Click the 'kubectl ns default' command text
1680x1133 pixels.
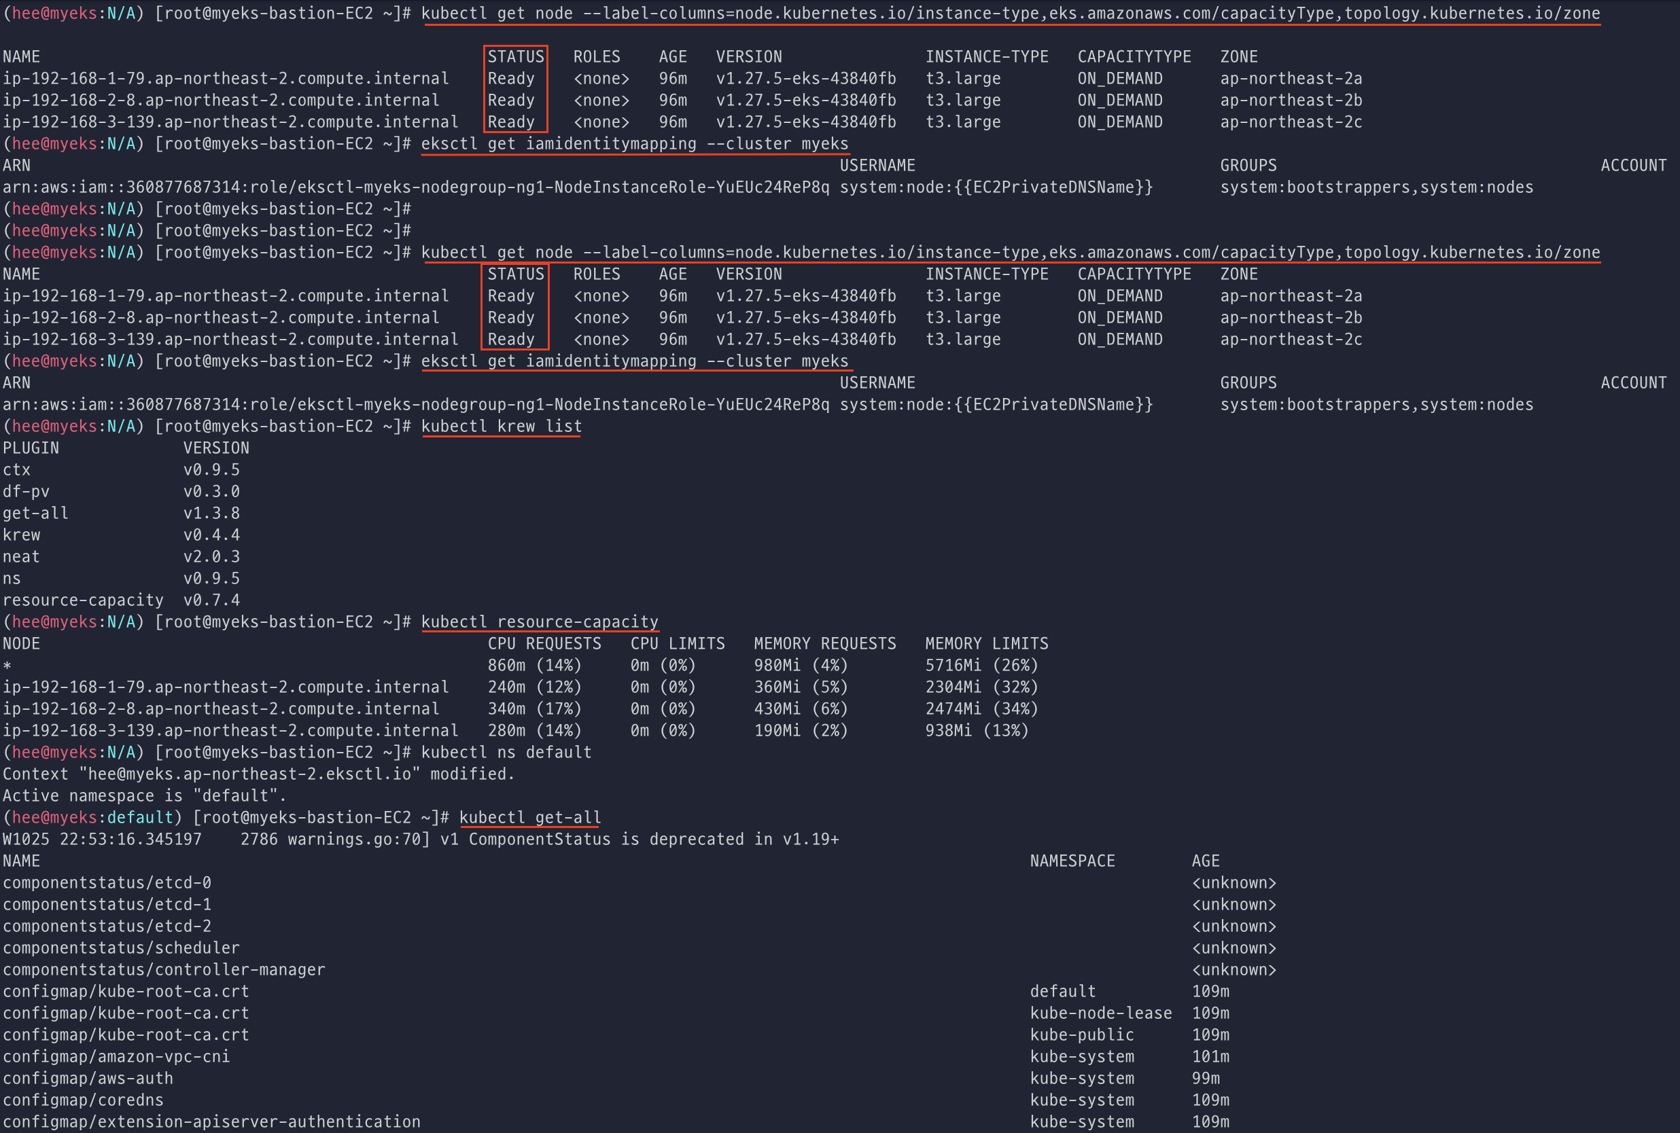506,752
